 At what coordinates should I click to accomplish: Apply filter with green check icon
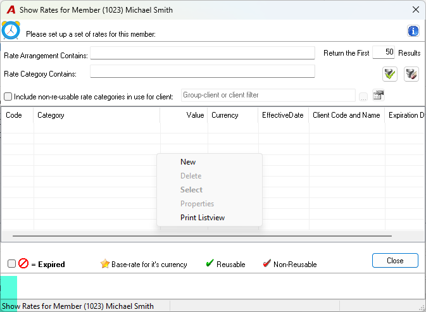point(389,74)
